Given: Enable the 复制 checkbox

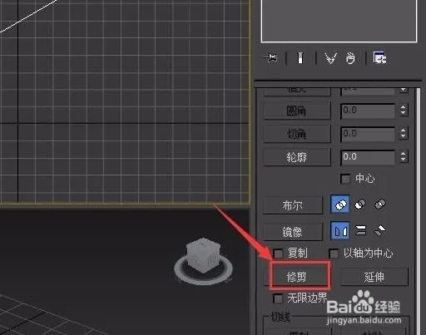Looking at the screenshot, I should click(278, 254).
